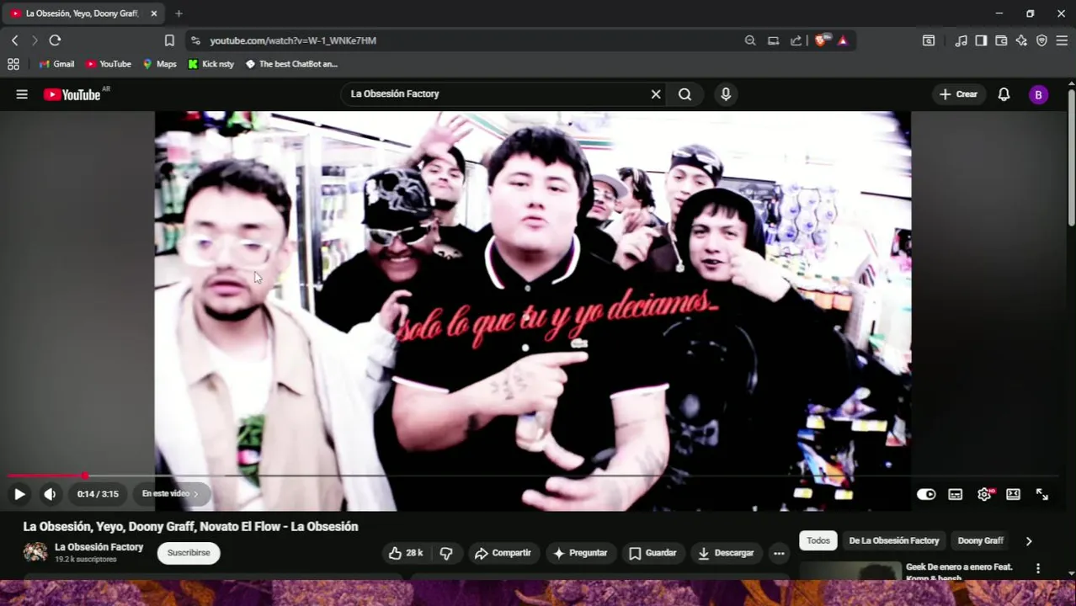
Task: Open the Brave Rewards triangle icon
Action: (843, 40)
